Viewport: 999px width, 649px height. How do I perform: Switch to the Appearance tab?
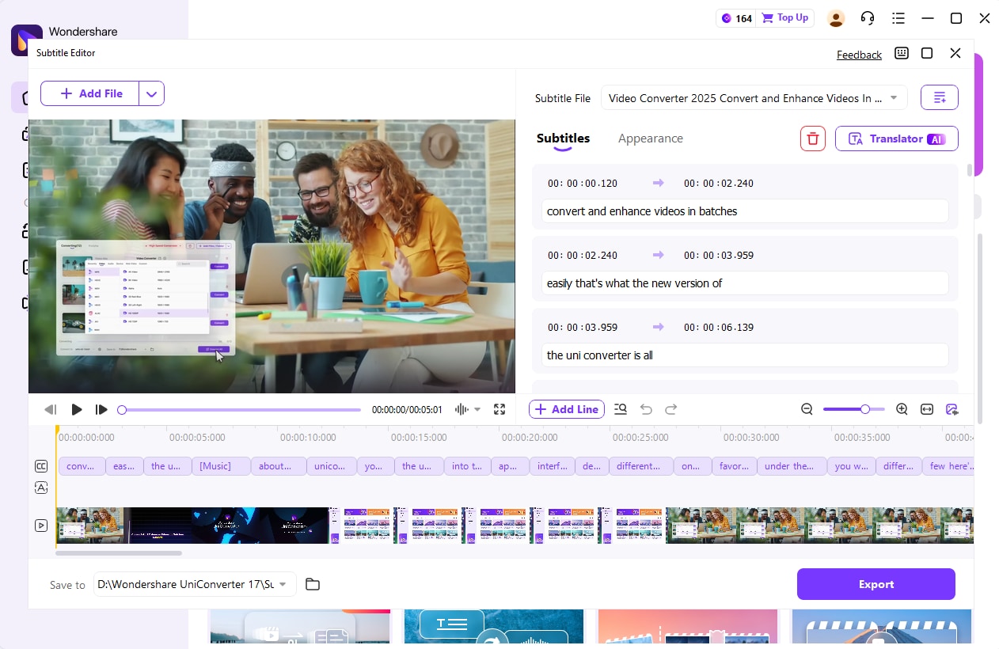point(650,139)
